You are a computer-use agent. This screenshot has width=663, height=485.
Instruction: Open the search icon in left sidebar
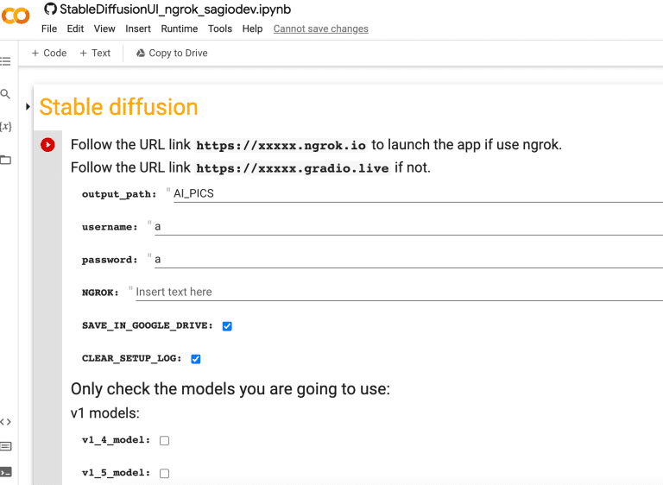[5, 94]
